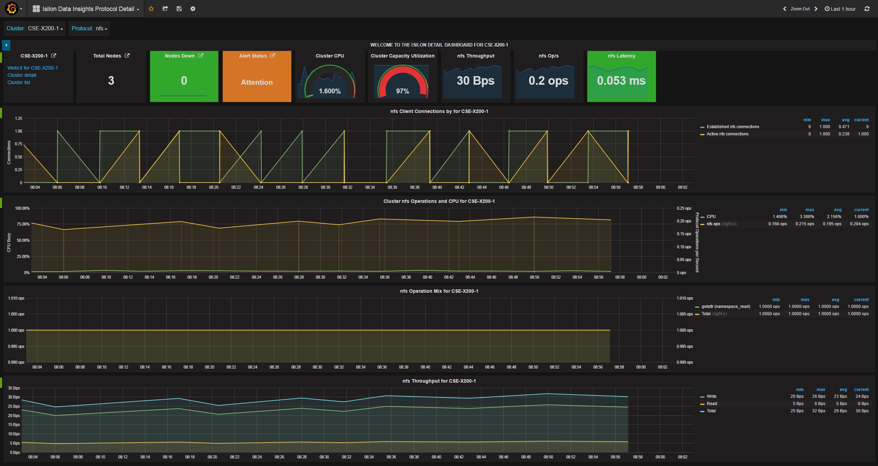
Task: Click the save/bookmark icon in toolbar
Action: coord(179,8)
